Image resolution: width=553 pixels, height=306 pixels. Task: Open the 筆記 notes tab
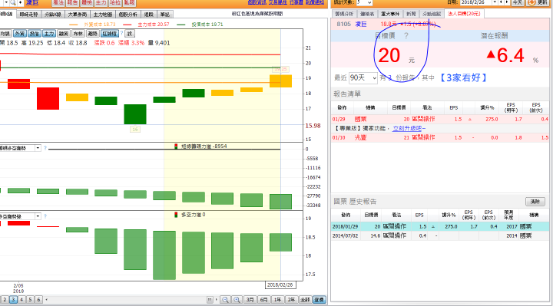164,15
